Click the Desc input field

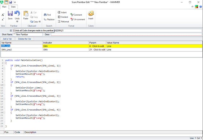coord(126,34)
